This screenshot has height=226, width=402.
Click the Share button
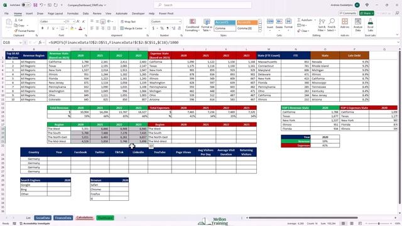367,13
